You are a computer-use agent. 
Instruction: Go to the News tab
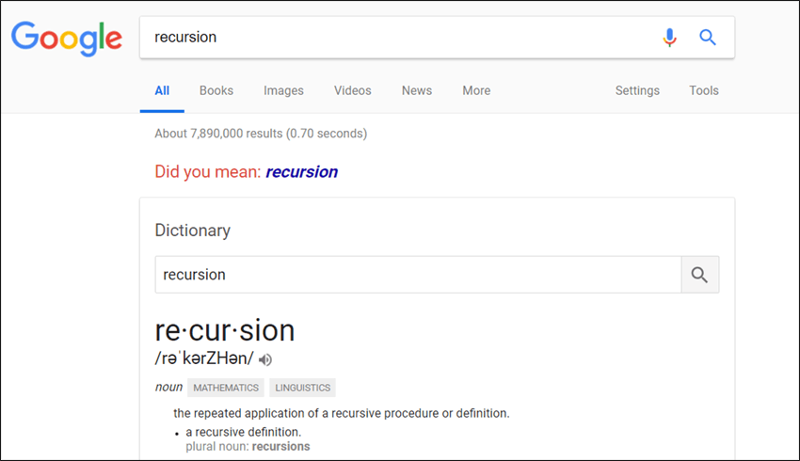pyautogui.click(x=417, y=90)
